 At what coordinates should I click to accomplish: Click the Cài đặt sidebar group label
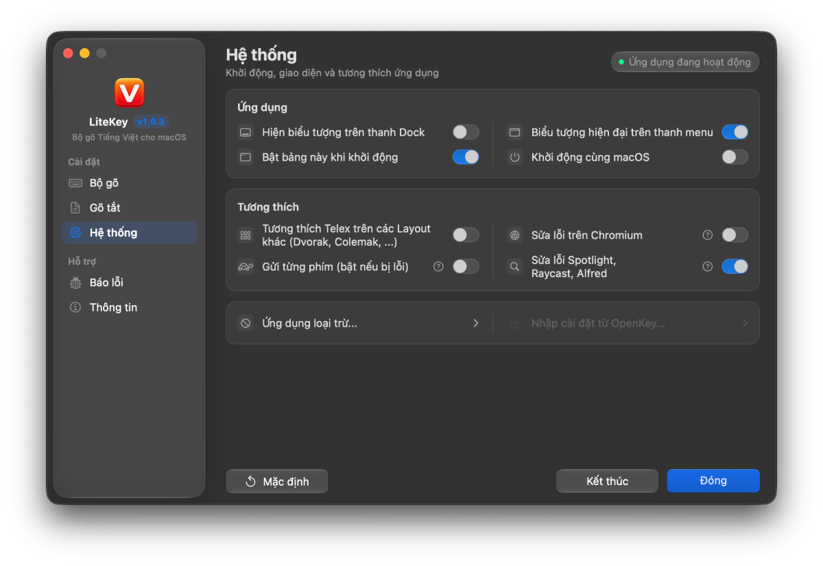coord(84,162)
